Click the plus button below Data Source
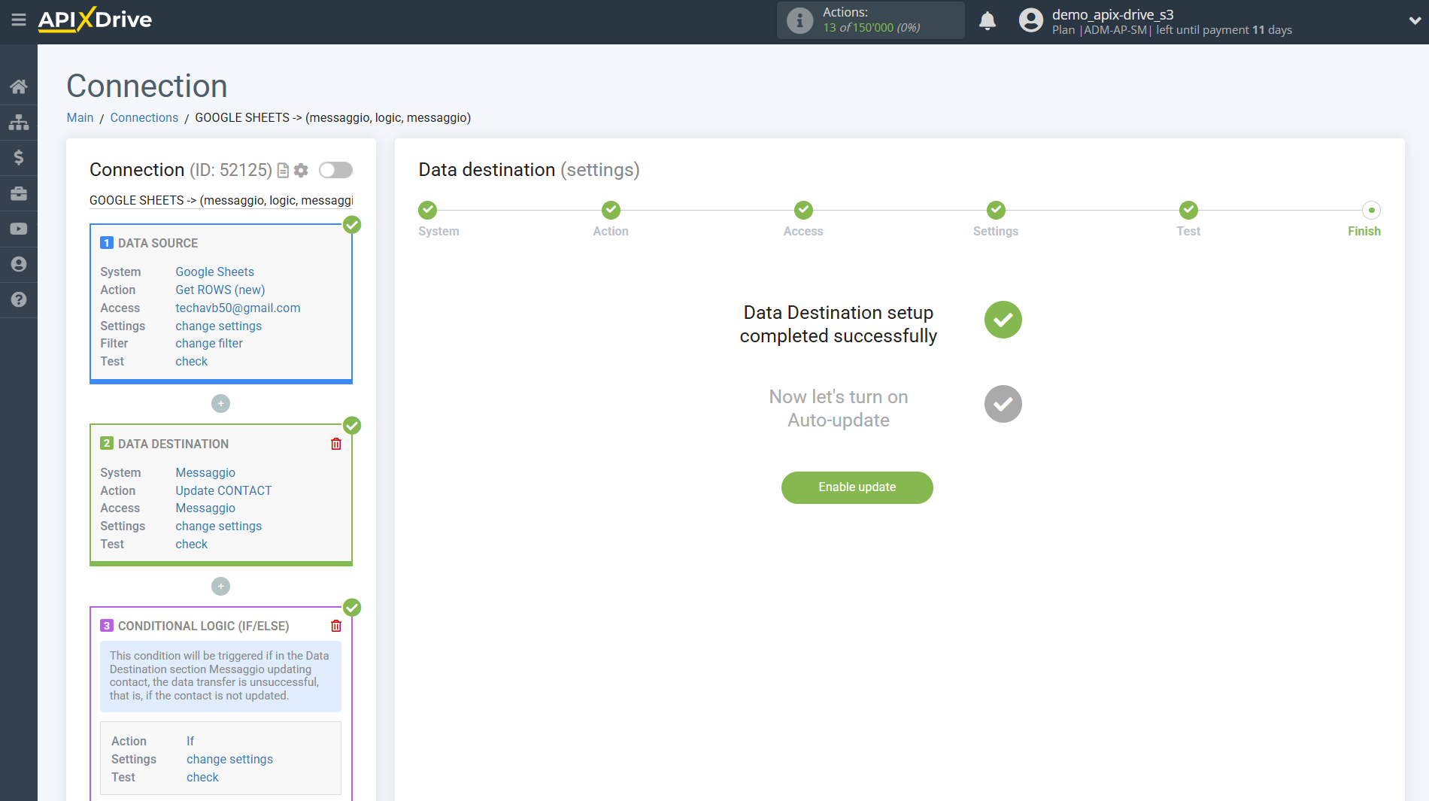The width and height of the screenshot is (1429, 801). point(220,404)
